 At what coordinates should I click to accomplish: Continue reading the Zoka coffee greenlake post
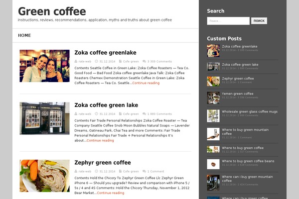pyautogui.click(x=146, y=83)
